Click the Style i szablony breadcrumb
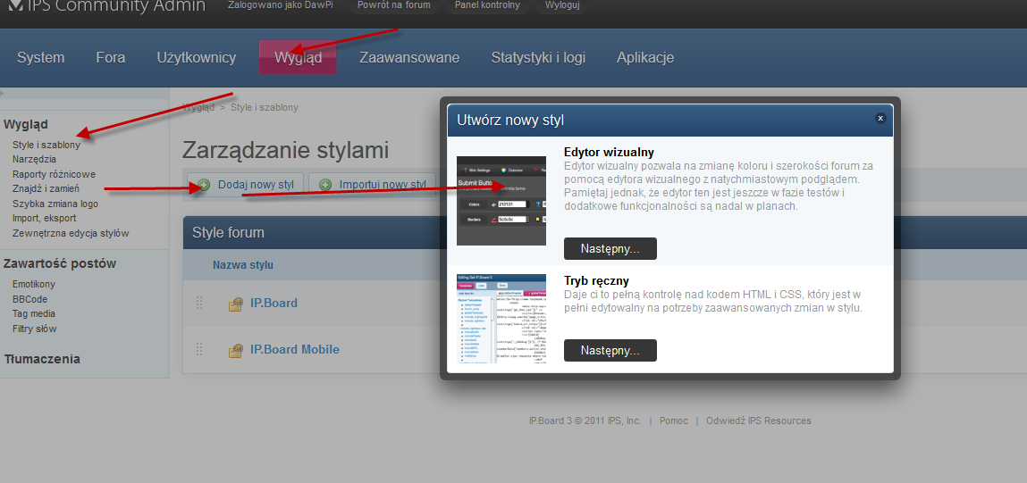Image resolution: width=1027 pixels, height=483 pixels. tap(265, 107)
